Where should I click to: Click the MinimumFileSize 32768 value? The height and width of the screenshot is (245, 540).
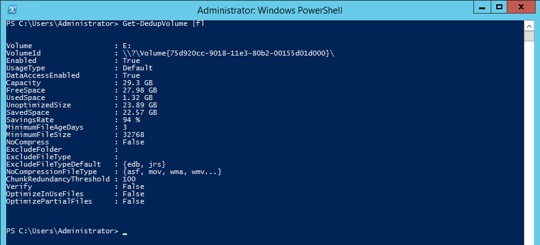(x=134, y=135)
